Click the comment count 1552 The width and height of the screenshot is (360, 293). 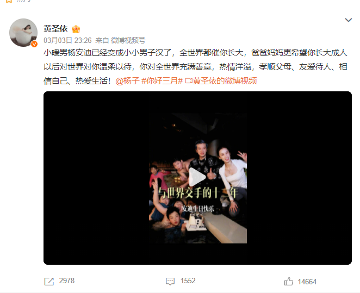click(188, 281)
